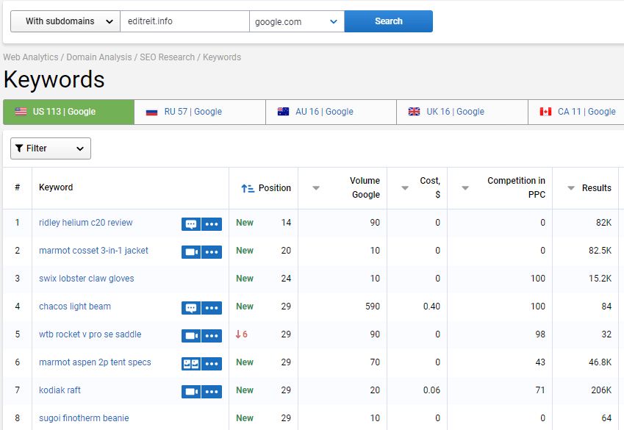Click the 98 competition value for wtb rocket saddle

click(540, 334)
